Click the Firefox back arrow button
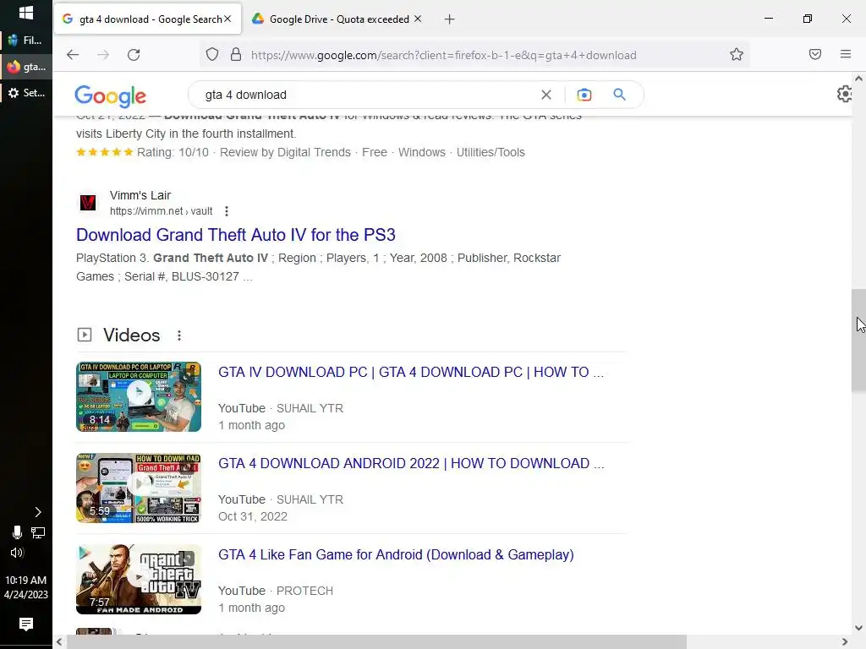This screenshot has width=866, height=649. [73, 55]
